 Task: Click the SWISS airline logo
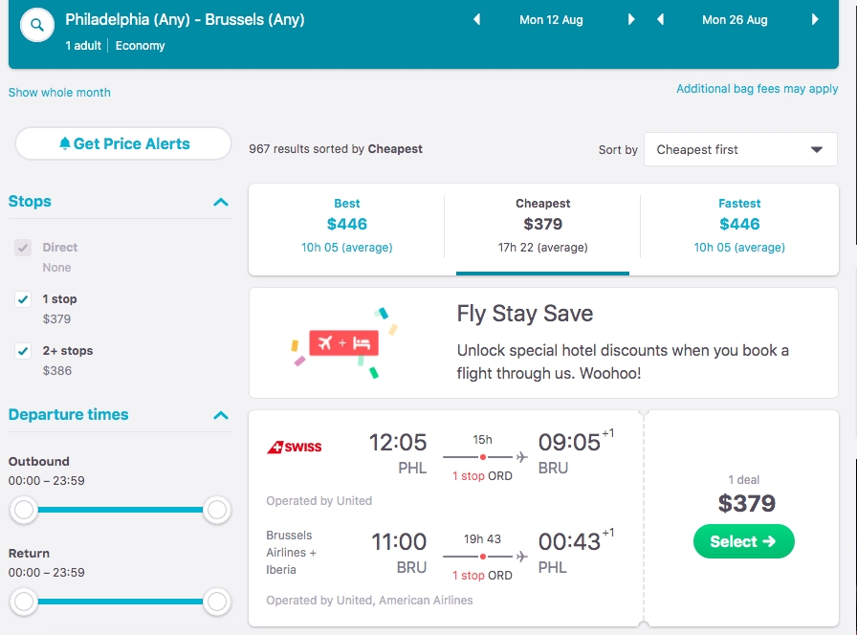pyautogui.click(x=294, y=447)
